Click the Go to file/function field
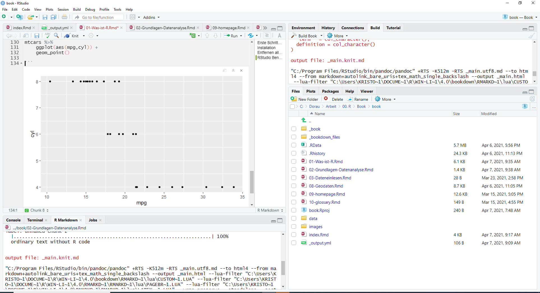This screenshot has width=540, height=293. click(98, 17)
